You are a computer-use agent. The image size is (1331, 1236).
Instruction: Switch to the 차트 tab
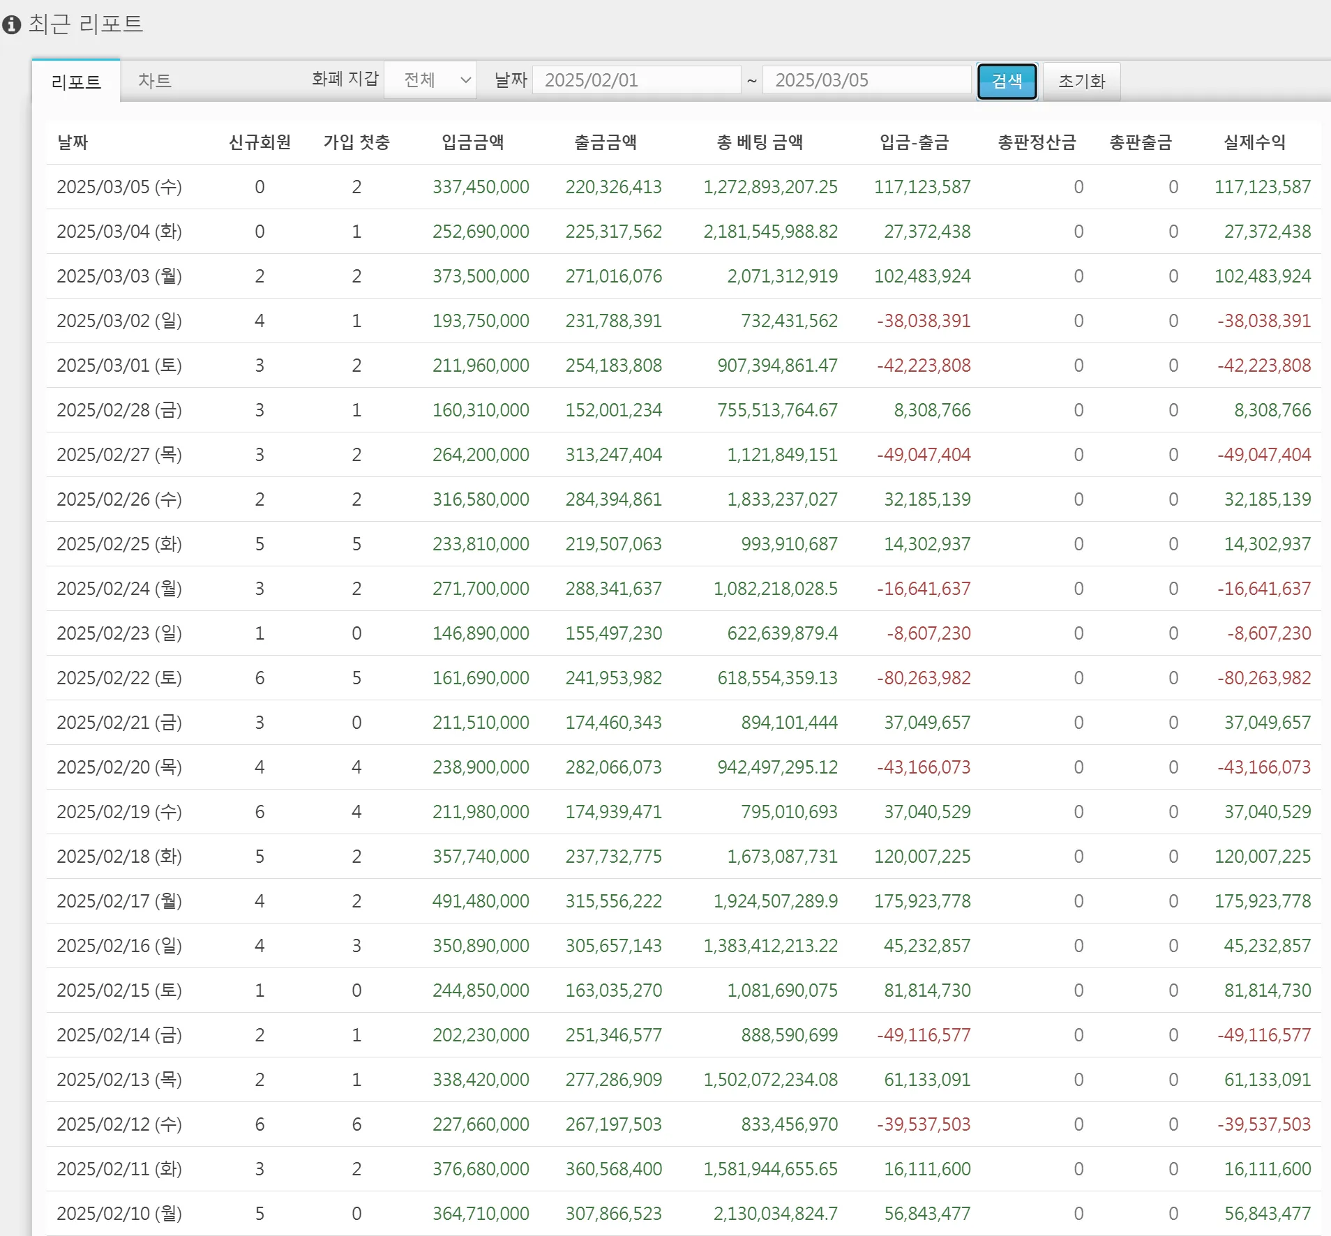coord(155,81)
